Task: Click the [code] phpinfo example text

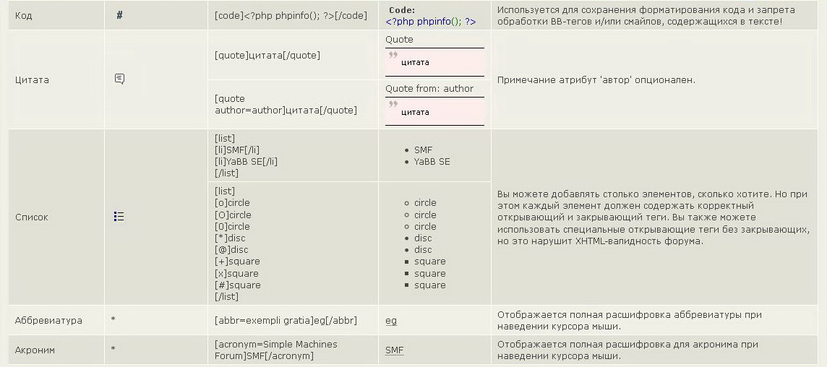Action: [x=291, y=15]
